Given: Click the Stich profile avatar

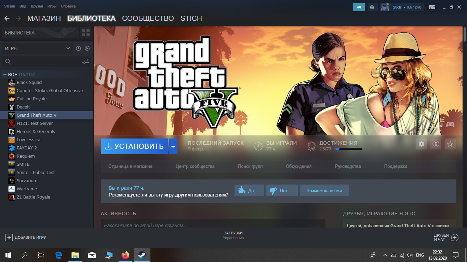Looking at the screenshot, I should [x=385, y=7].
